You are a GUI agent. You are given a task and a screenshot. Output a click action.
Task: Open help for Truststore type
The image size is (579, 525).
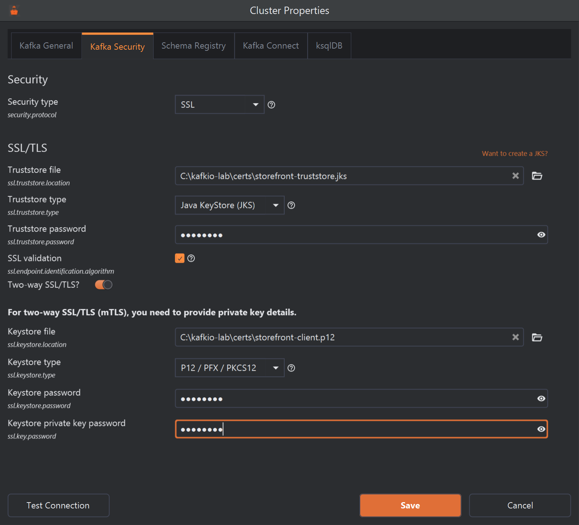291,205
